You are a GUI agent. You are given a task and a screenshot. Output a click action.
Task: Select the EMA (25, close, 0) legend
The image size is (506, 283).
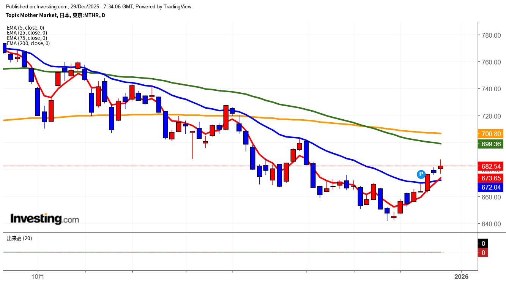tap(27, 33)
